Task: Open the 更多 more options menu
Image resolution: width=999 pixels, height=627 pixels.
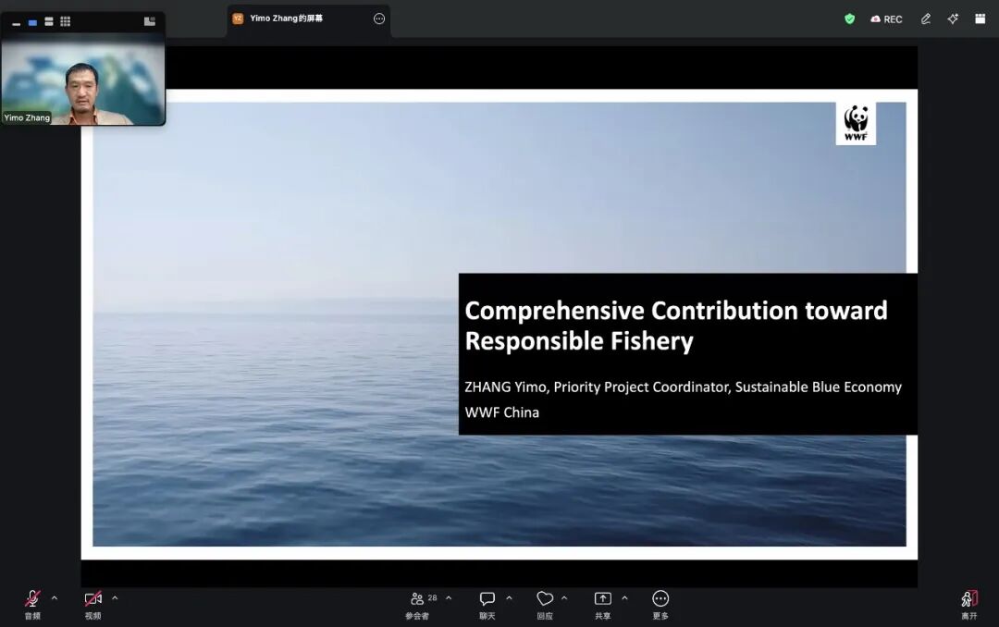Action: pos(660,606)
